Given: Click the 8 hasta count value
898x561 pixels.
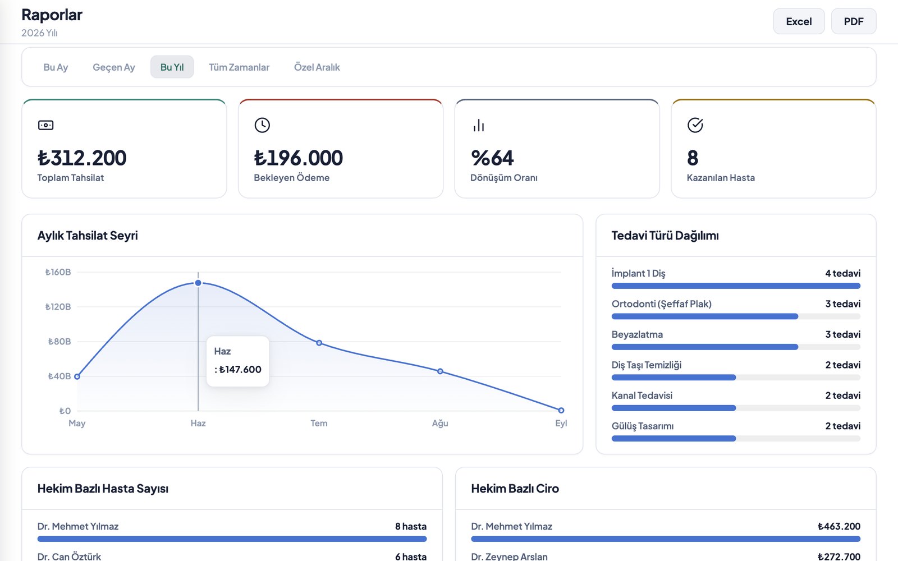Looking at the screenshot, I should point(411,526).
